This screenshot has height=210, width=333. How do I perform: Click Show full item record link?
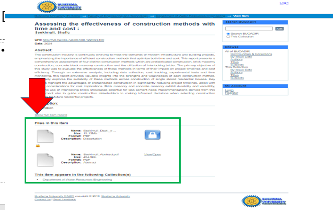click(x=51, y=115)
